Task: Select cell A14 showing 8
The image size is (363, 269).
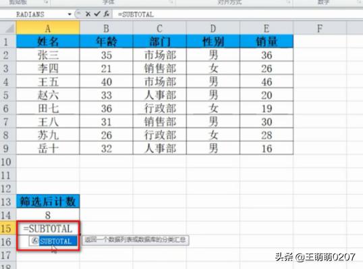Action: pos(48,215)
